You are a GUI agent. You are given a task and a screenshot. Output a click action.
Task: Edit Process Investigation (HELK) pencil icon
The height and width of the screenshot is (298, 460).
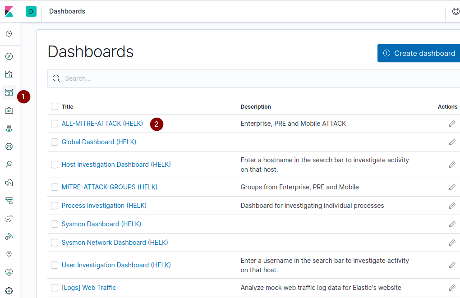click(452, 206)
